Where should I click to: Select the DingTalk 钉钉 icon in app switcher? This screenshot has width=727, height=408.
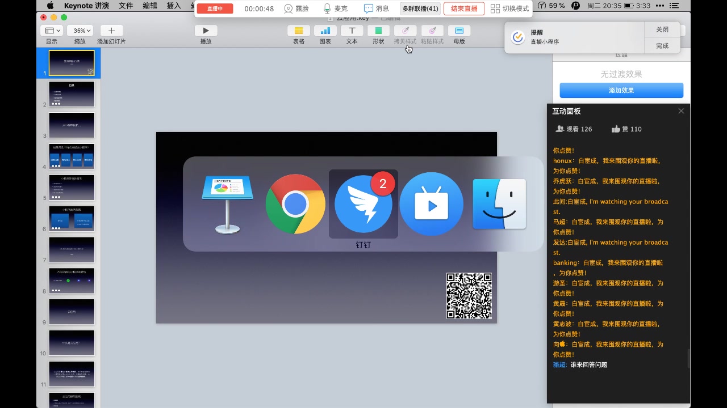363,205
